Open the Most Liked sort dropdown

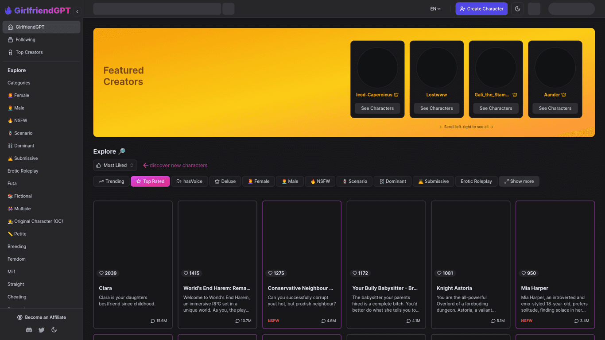tap(115, 165)
